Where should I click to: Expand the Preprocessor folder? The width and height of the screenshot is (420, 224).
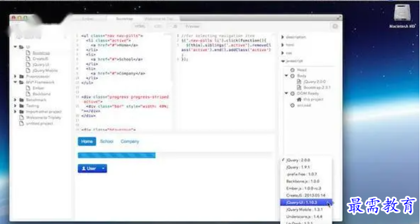point(15,76)
